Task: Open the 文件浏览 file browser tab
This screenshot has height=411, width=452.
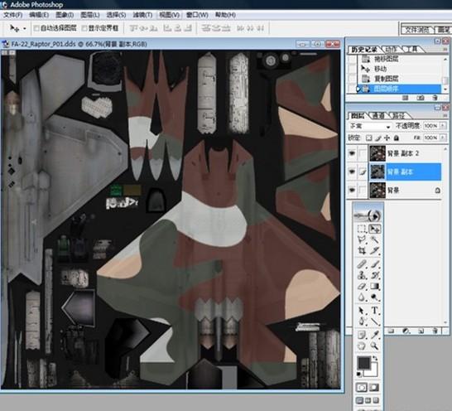Action: click(x=417, y=30)
